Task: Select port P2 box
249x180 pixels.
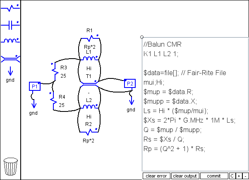Action: pos(130,83)
